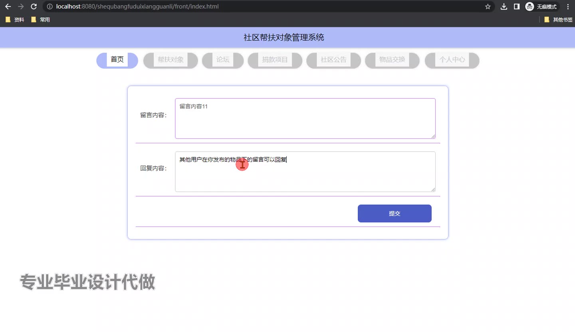Open the 个人中心 tab

click(452, 60)
